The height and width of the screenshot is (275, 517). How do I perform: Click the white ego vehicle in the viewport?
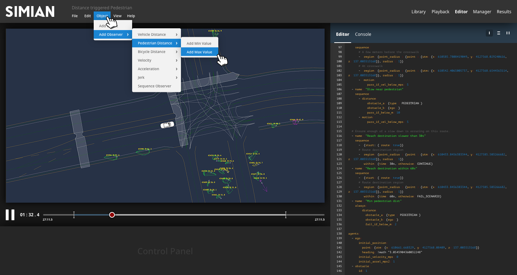[167, 125]
